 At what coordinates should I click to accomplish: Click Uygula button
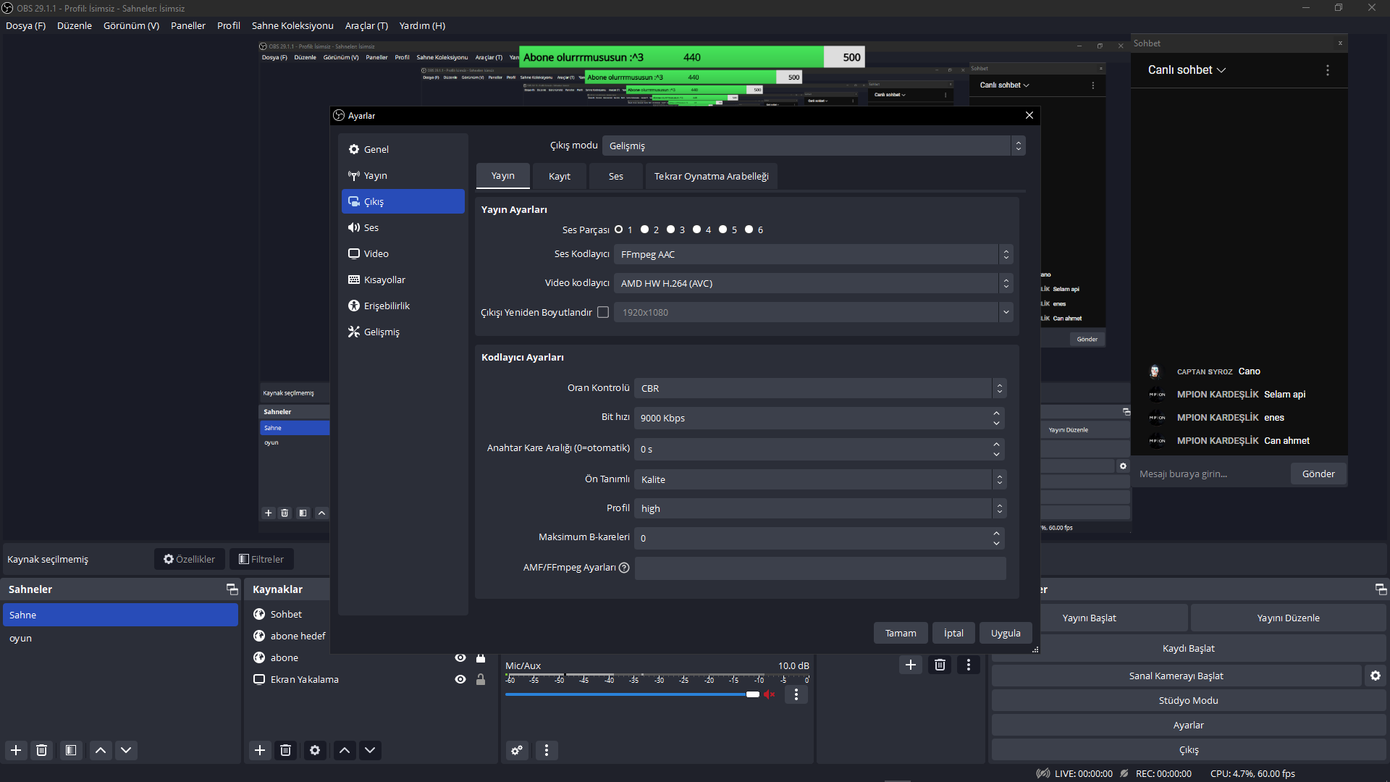[x=1005, y=633]
